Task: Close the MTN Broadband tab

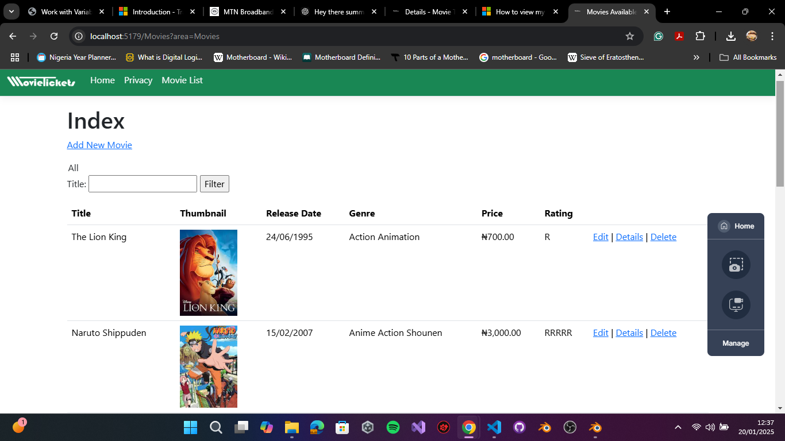Action: tap(283, 11)
